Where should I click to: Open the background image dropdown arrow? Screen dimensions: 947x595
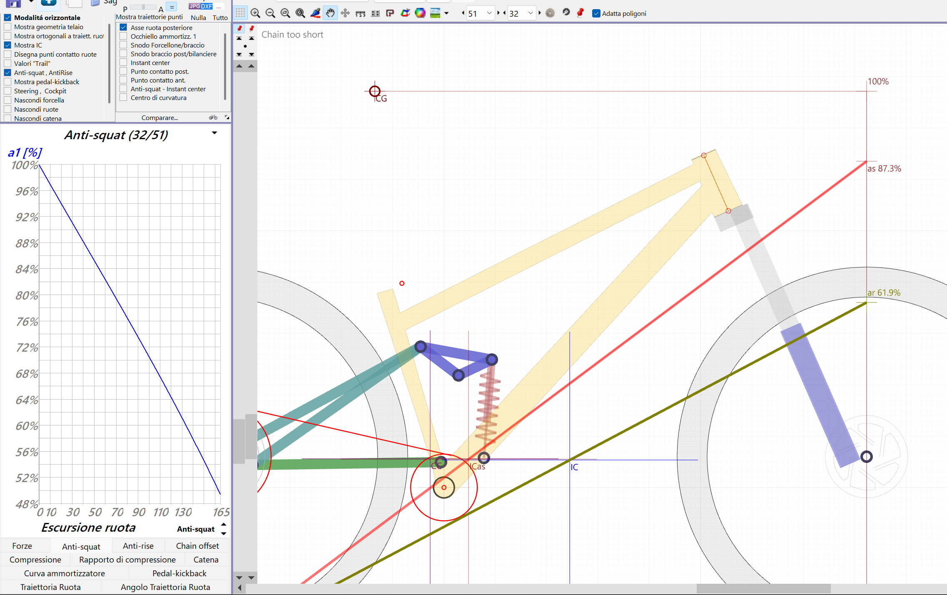(x=446, y=13)
